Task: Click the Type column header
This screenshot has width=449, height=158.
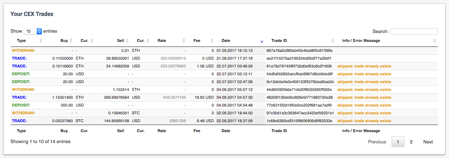Action: (21, 40)
